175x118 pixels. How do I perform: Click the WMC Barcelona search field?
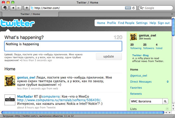click(146, 101)
